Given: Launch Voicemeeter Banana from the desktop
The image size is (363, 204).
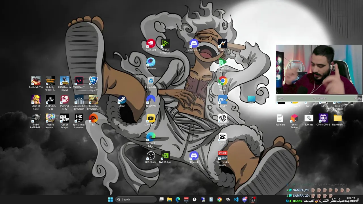Looking at the screenshot, I should pyautogui.click(x=223, y=158).
